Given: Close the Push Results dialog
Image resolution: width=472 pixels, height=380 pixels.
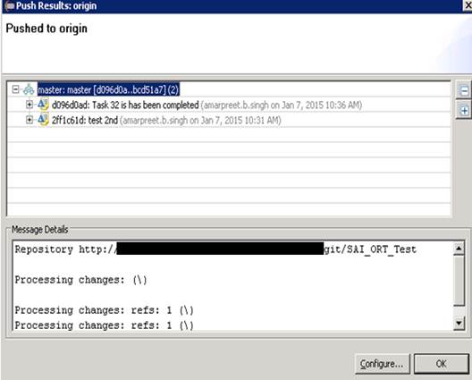Looking at the screenshot, I should click(468, 5).
